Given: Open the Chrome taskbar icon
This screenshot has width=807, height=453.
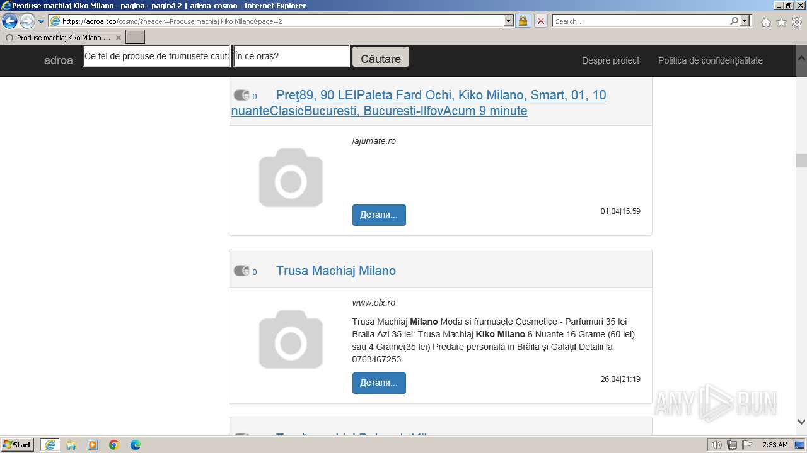Looking at the screenshot, I should (114, 445).
